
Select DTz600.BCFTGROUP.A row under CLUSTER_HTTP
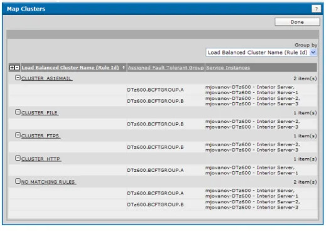pyautogui.click(x=163, y=170)
